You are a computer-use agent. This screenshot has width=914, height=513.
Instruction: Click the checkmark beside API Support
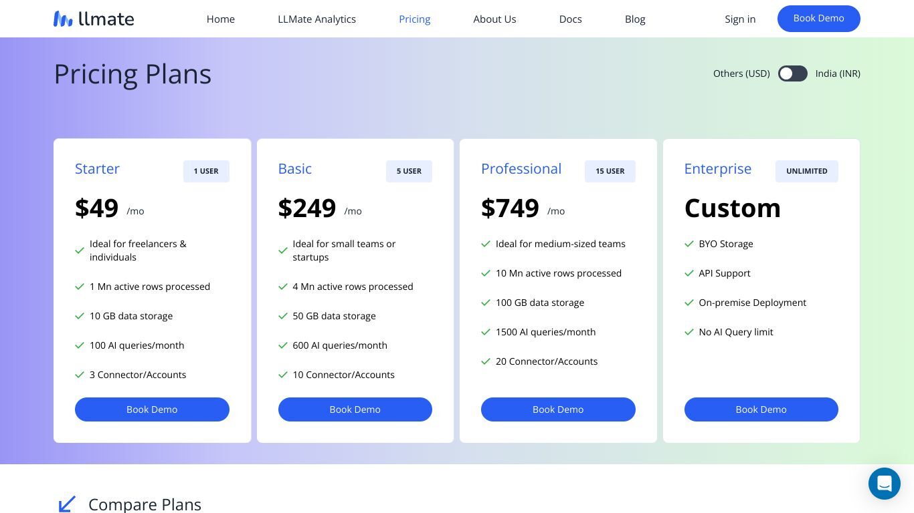(689, 273)
